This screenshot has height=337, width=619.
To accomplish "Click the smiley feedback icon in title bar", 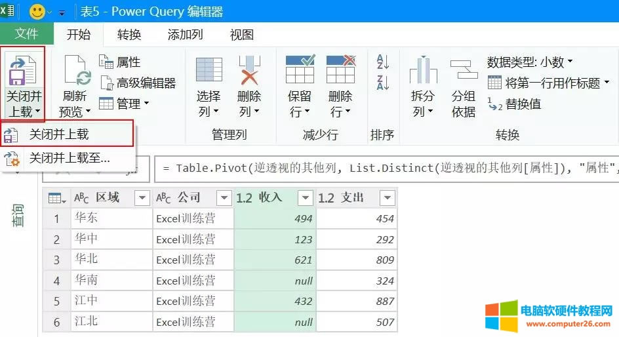I will [37, 11].
